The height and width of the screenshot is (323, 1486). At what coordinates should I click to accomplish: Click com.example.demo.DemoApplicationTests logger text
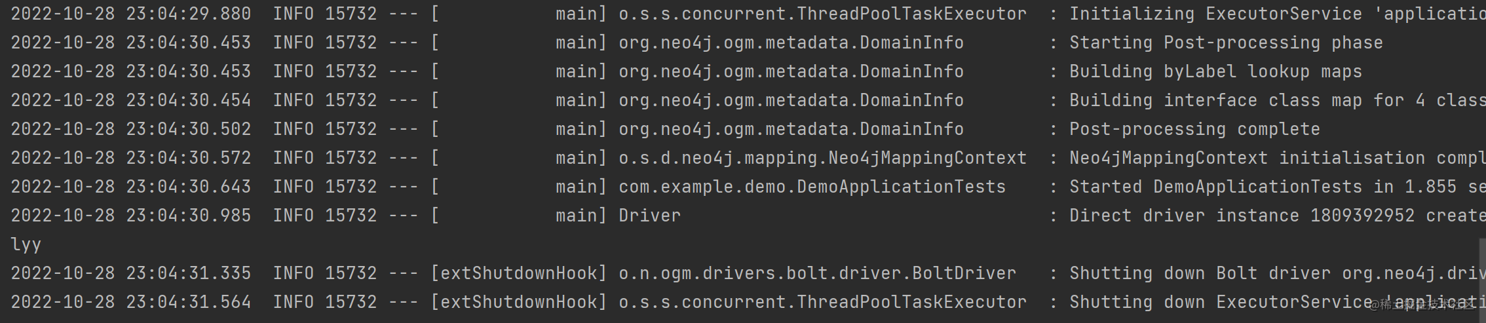(x=812, y=187)
